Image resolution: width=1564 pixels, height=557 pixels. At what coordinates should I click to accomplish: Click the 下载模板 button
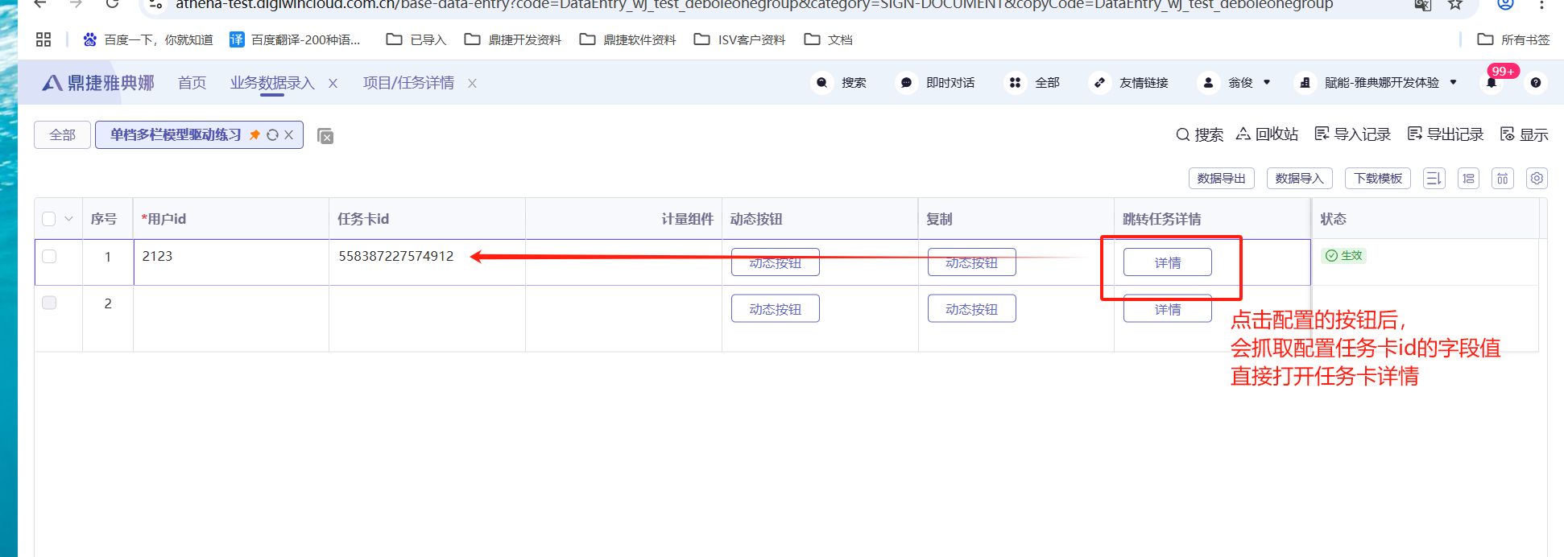coord(1378,178)
